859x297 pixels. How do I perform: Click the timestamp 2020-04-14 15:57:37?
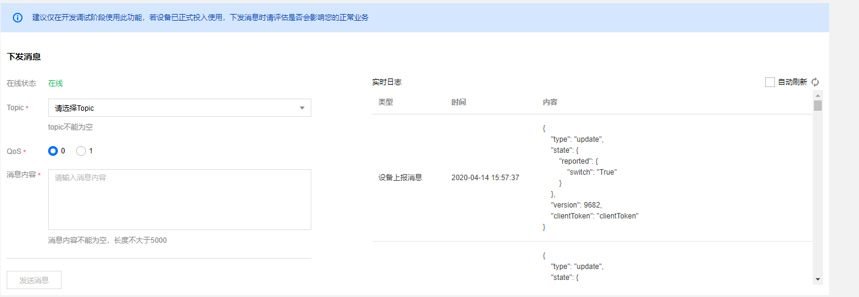pyautogui.click(x=485, y=178)
